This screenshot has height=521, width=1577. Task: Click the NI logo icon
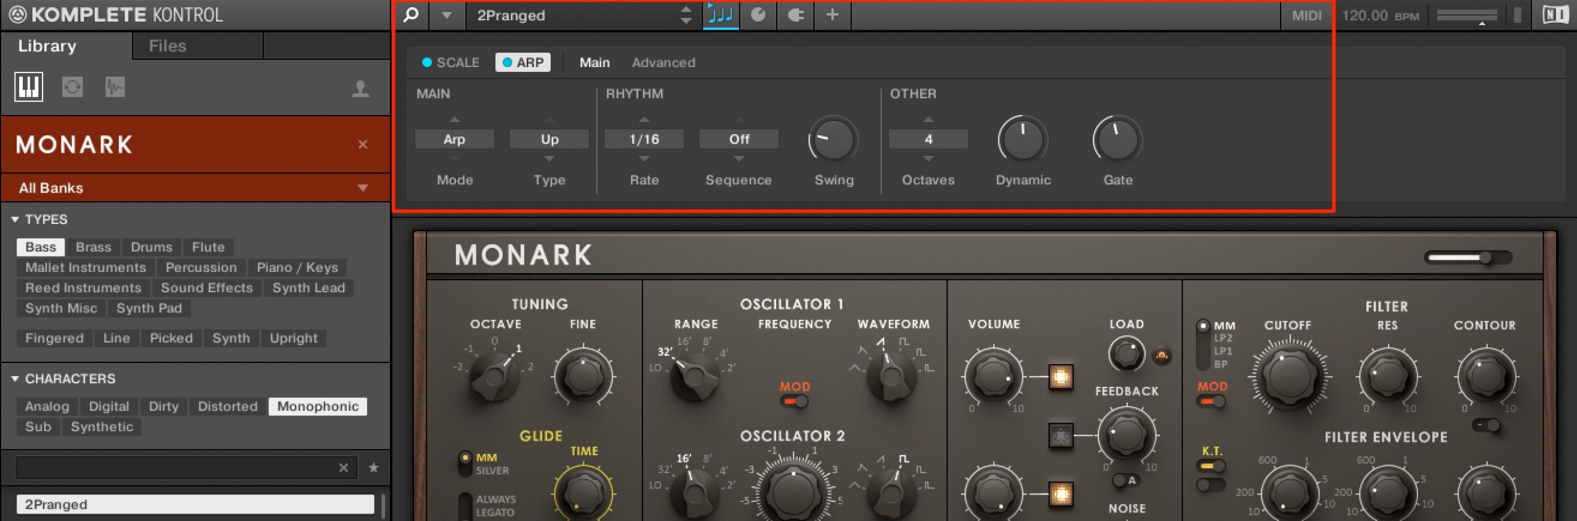pyautogui.click(x=1555, y=15)
